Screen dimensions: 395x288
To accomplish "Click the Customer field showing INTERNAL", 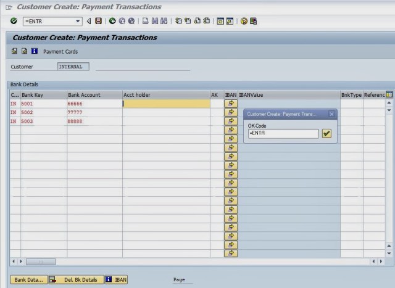I will (x=73, y=67).
